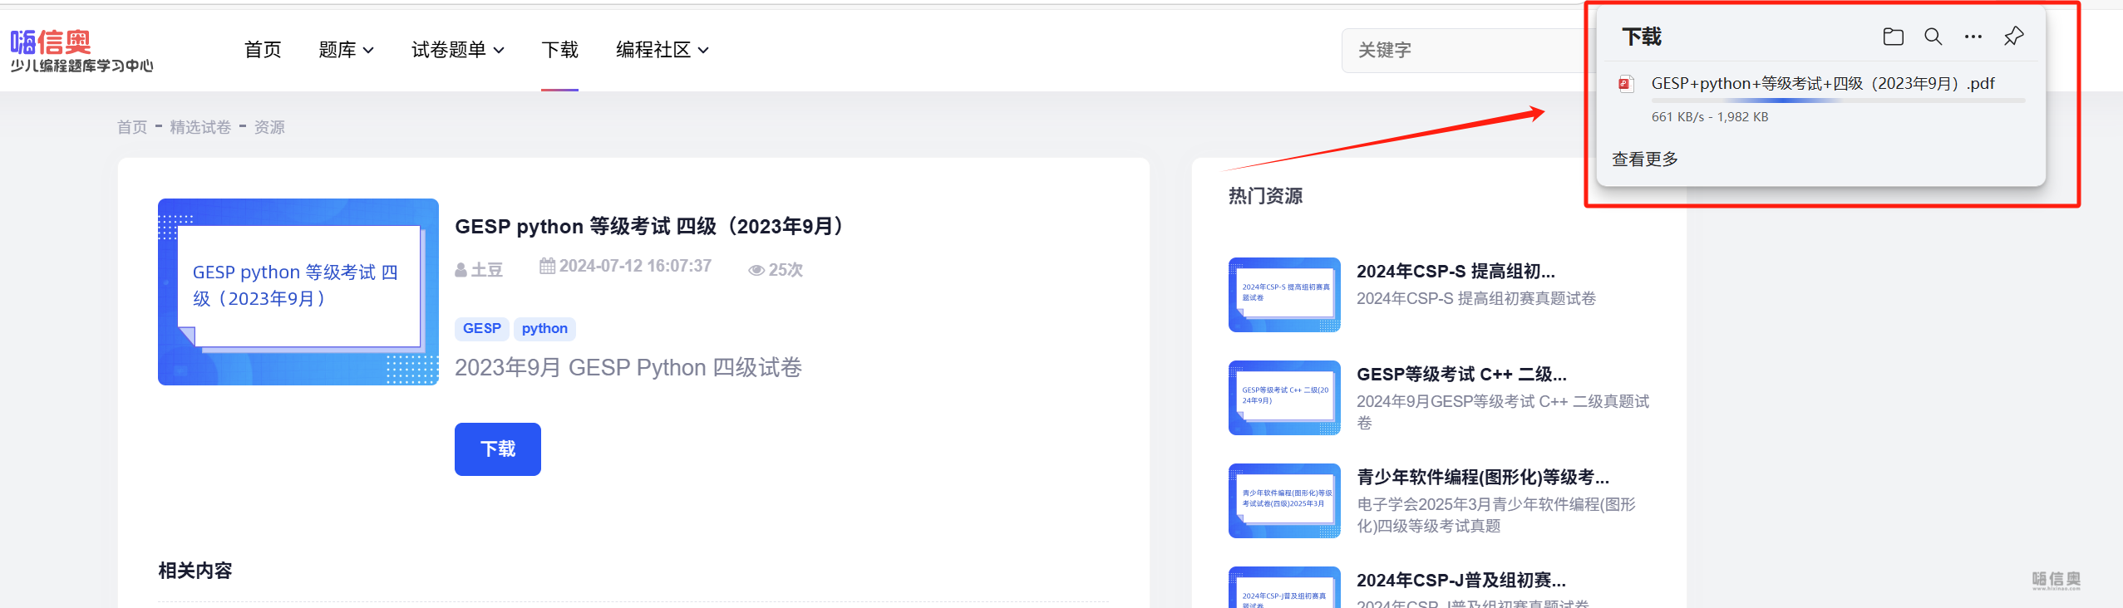Click 精选试卷 in the breadcrumb
Screen dimensions: 2123x608
(x=200, y=127)
